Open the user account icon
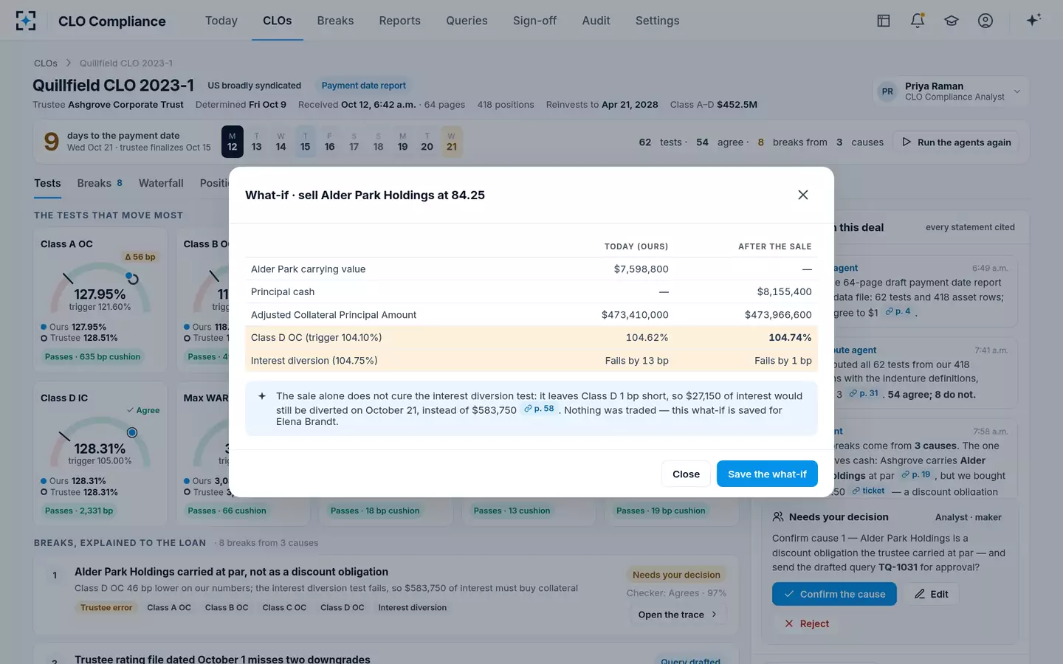This screenshot has width=1063, height=664. click(985, 21)
